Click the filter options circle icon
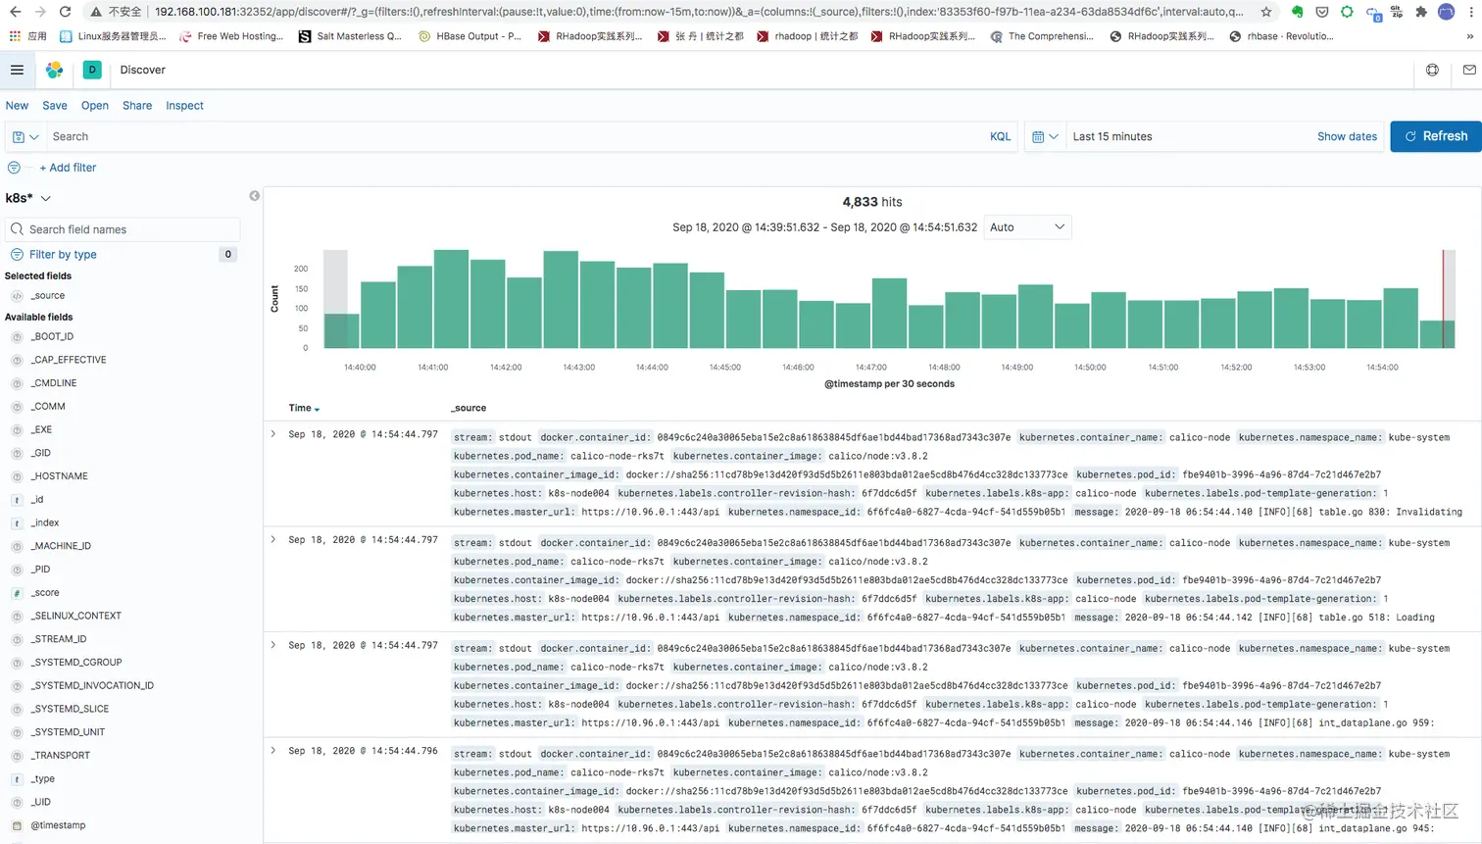The height and width of the screenshot is (844, 1482). 14,168
